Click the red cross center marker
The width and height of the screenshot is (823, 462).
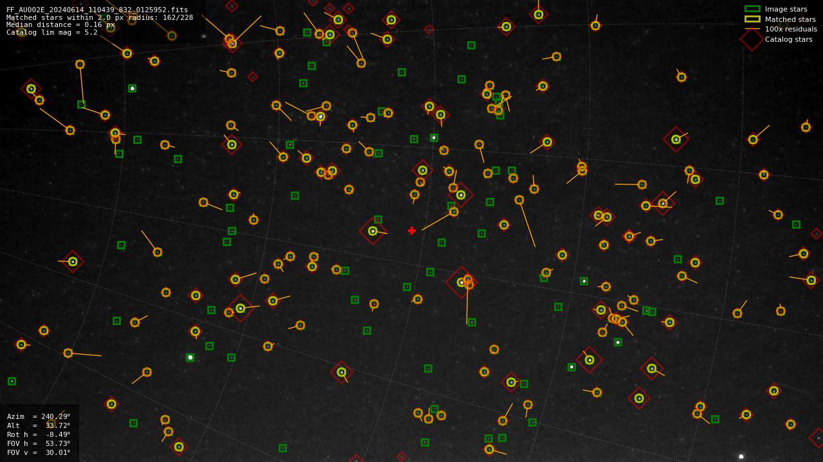412,231
